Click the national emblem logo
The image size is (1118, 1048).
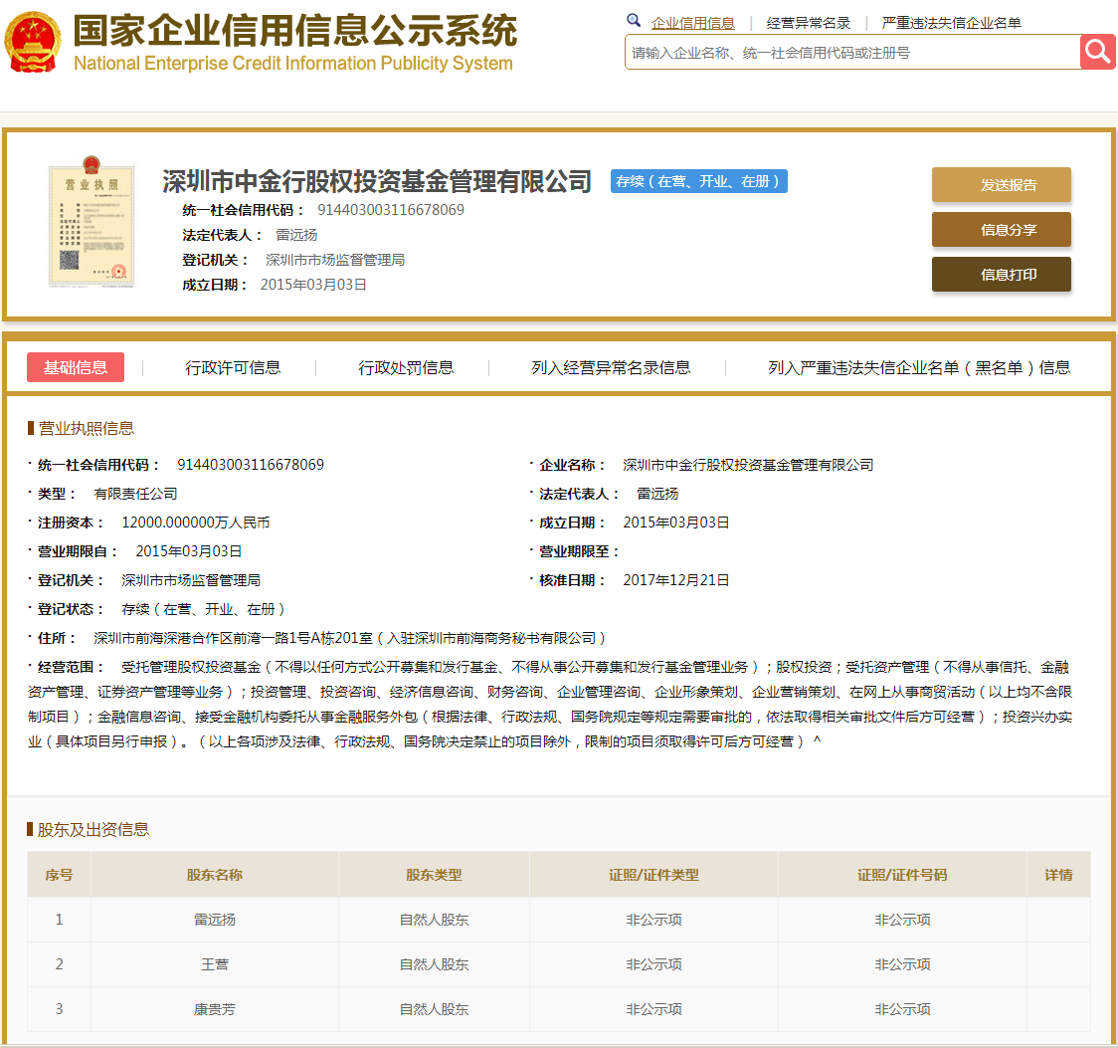coord(32,41)
